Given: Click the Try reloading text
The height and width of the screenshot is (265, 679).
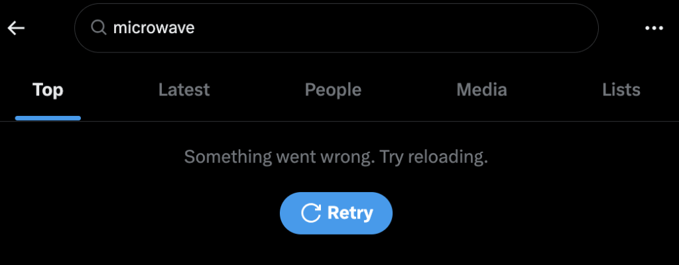Looking at the screenshot, I should [x=434, y=157].
